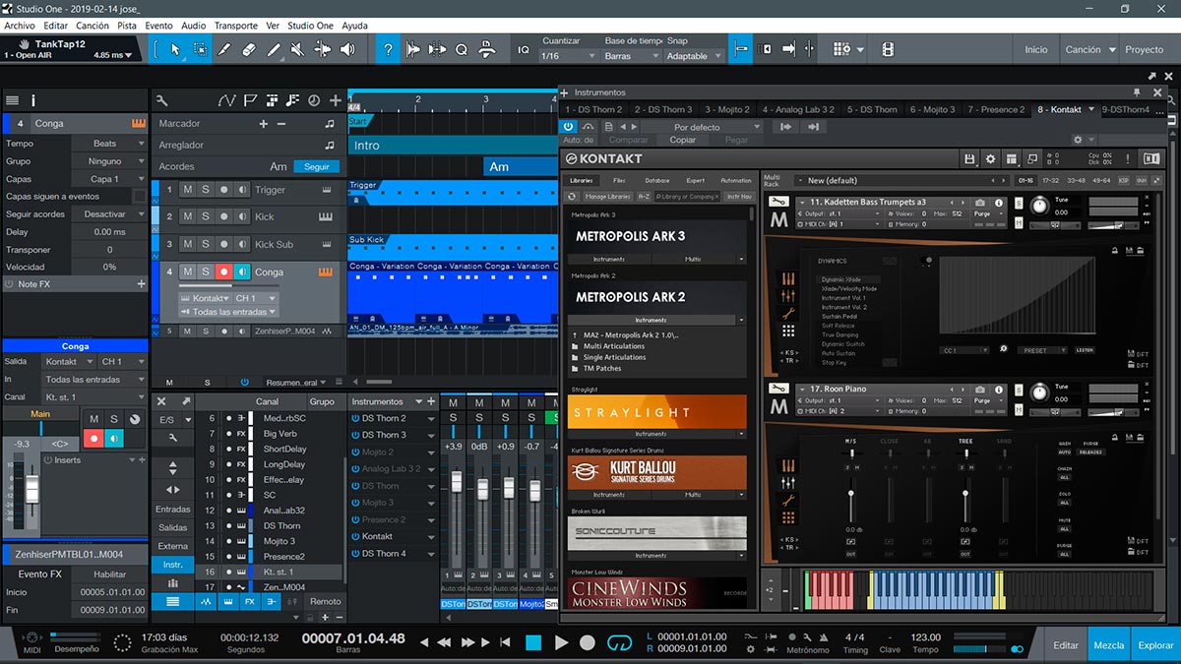Open the Metropolis Ark 2 Instruments dropdown arrow
This screenshot has height=664, width=1181.
(741, 320)
